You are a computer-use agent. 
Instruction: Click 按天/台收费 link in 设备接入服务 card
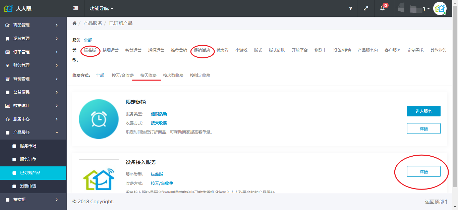162,183
